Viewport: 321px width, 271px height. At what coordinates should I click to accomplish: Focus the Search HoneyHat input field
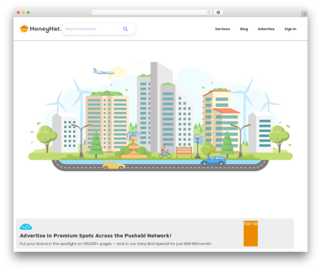[x=99, y=29]
